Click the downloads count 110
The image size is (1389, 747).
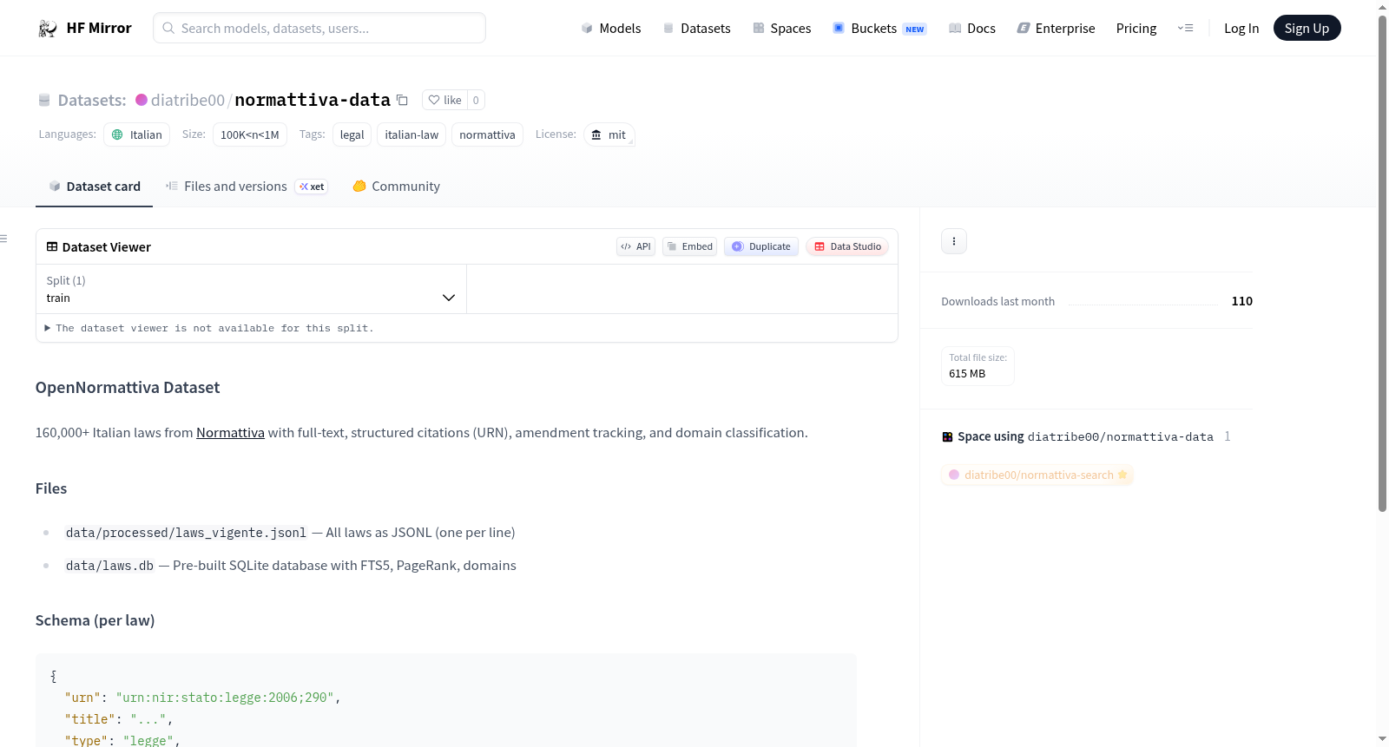[1242, 301]
